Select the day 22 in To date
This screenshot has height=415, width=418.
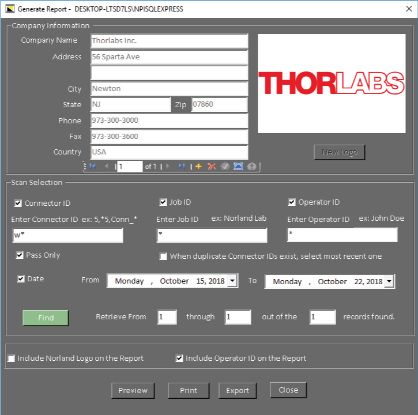358,281
